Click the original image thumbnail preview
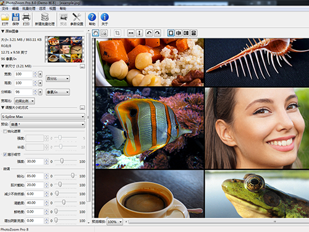This screenshot has height=232, width=309. [x=65, y=49]
